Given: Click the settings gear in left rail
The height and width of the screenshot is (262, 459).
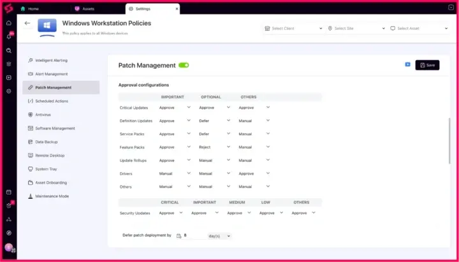Looking at the screenshot, I should coord(9,91).
